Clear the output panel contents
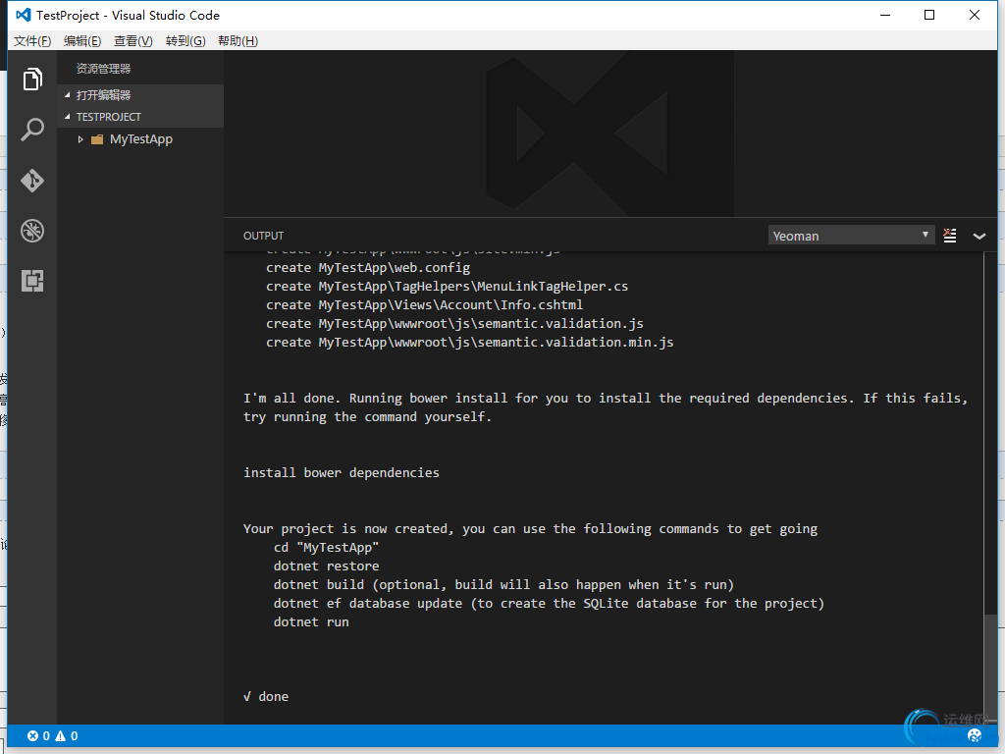Screen dimensions: 1005x754 pos(950,236)
